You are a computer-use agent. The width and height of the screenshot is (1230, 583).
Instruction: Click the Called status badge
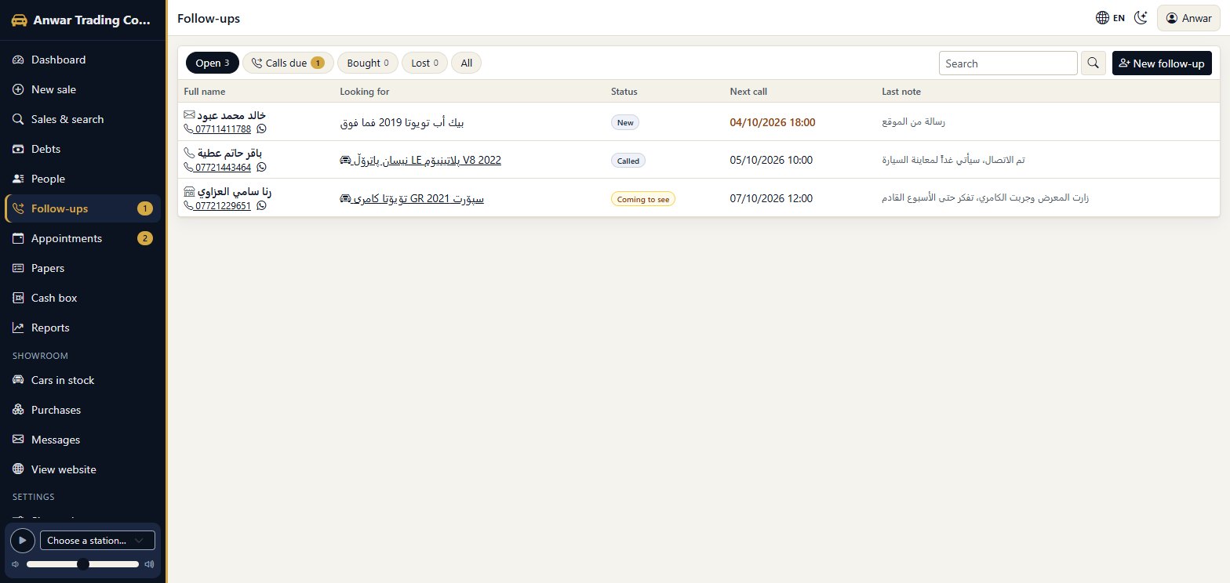point(628,161)
